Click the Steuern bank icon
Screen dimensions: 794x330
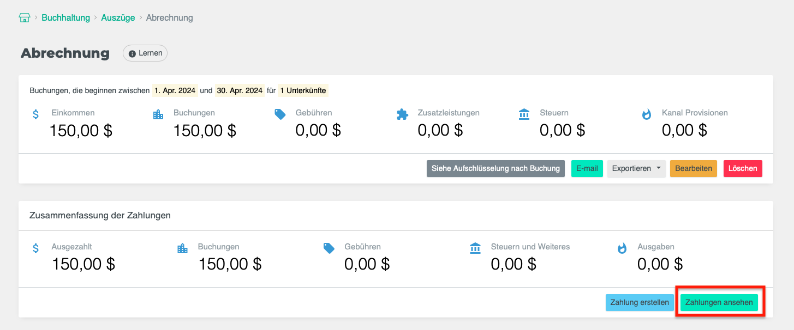(524, 114)
